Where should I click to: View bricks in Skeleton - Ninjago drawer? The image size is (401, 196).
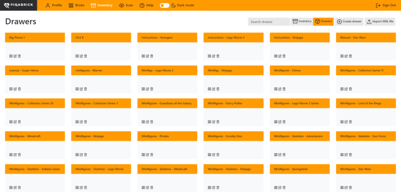pos(209,188)
